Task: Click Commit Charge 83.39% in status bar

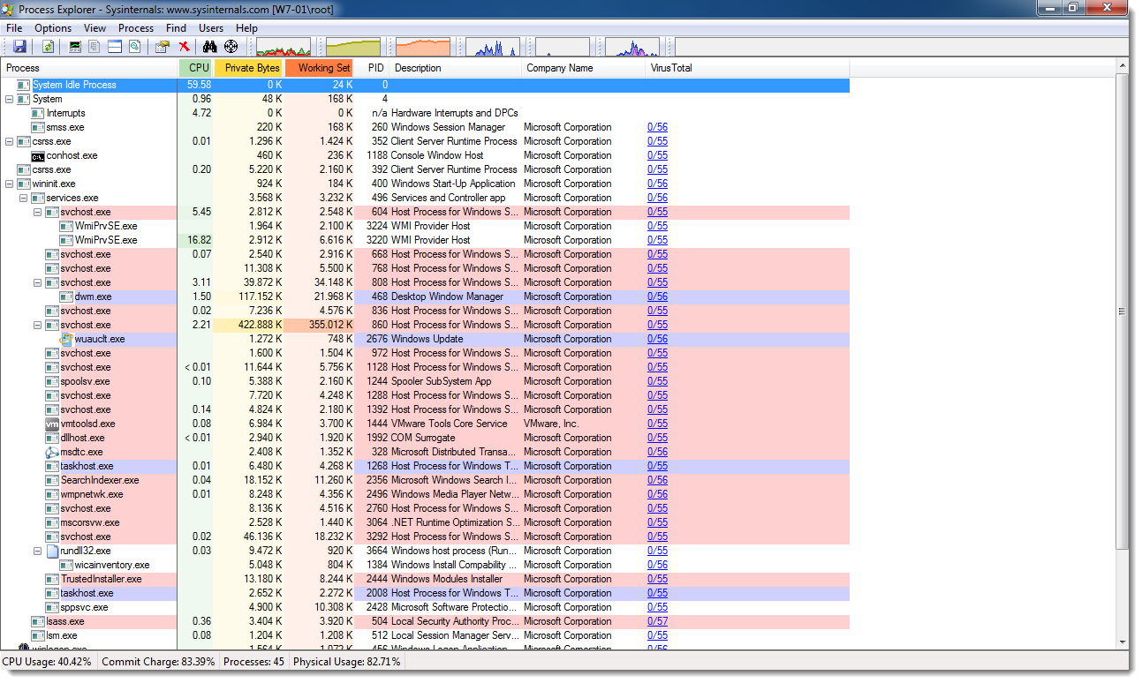Action: coord(158,662)
